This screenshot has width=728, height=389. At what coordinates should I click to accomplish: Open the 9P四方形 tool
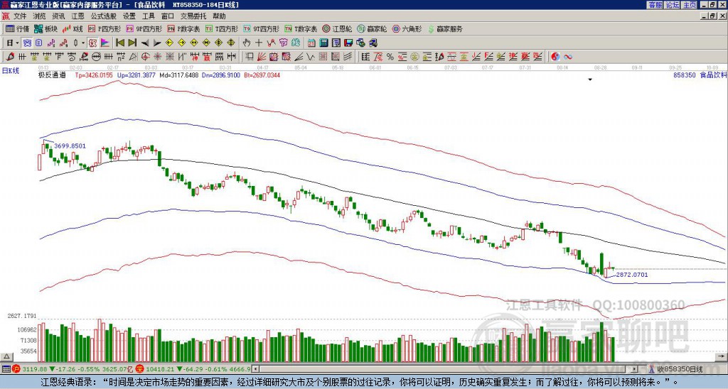click(x=144, y=28)
